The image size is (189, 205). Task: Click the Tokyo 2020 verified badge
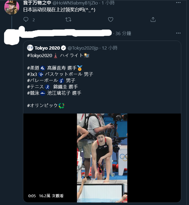pyautogui.click(x=64, y=48)
